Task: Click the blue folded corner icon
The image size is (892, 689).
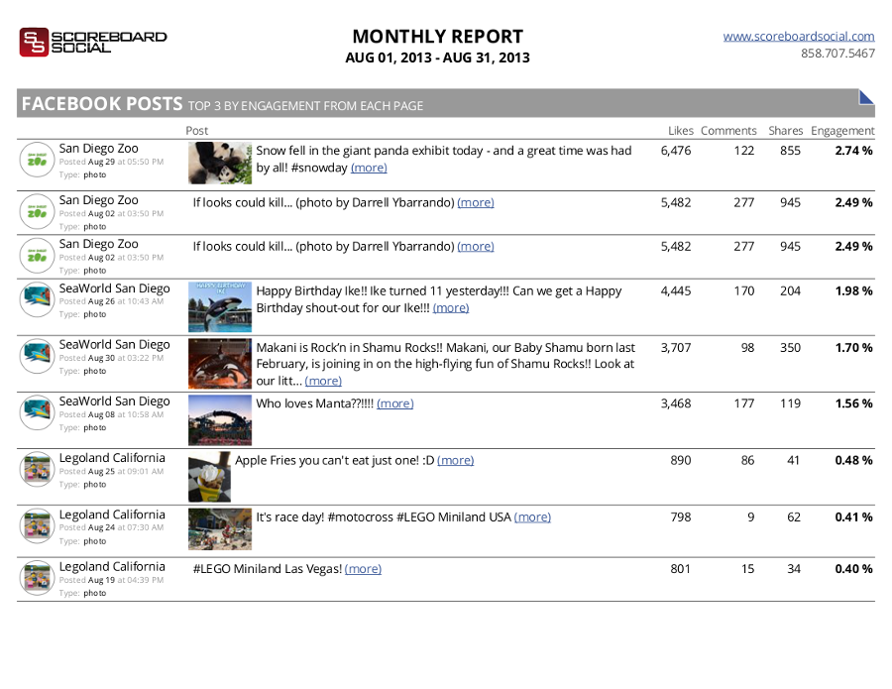Action: click(866, 97)
